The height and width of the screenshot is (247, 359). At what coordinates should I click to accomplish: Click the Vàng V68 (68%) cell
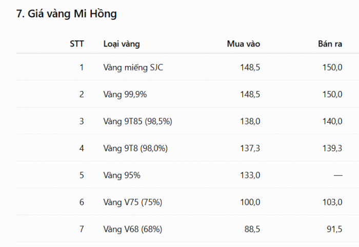pyautogui.click(x=132, y=229)
